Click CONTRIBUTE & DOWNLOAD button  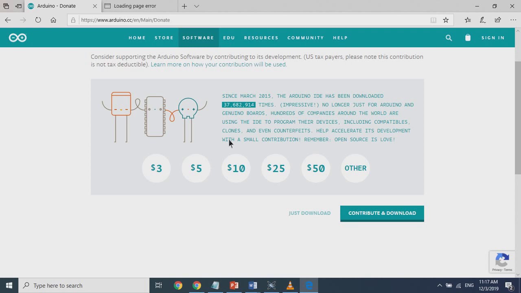(x=382, y=213)
